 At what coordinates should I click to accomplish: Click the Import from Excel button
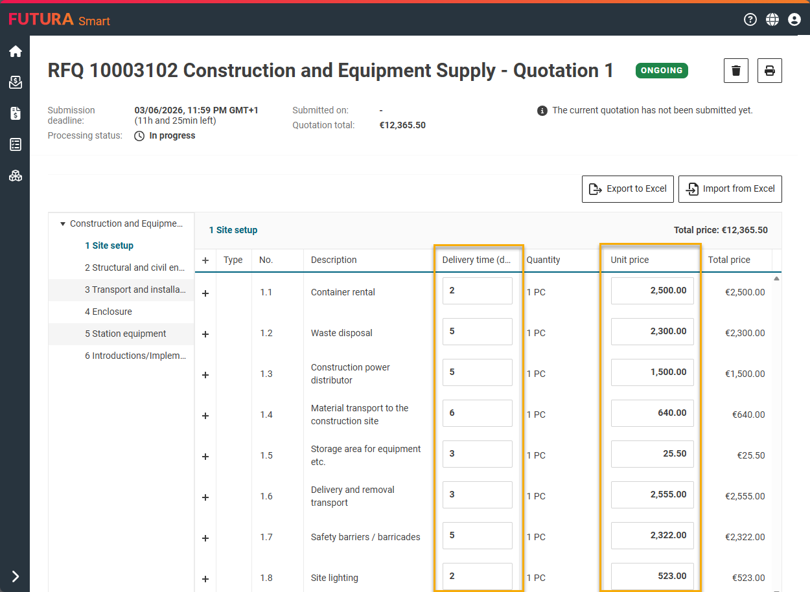tap(730, 189)
